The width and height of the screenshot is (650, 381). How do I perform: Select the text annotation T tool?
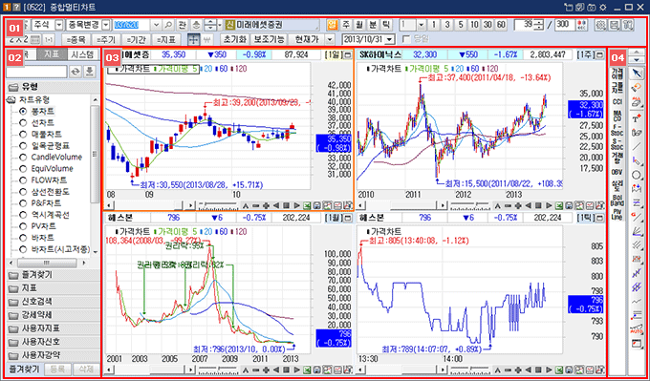point(636,117)
